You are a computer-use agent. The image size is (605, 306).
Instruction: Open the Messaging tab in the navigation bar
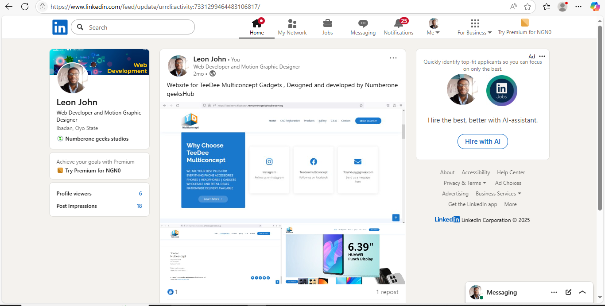363,27
